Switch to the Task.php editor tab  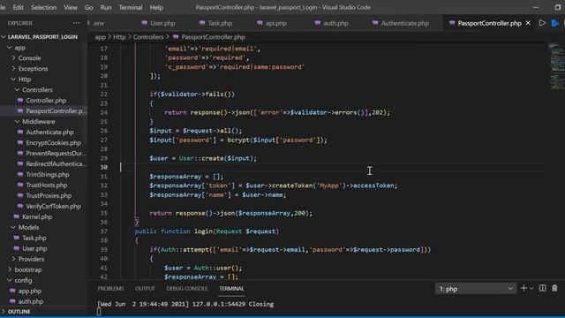(215, 23)
